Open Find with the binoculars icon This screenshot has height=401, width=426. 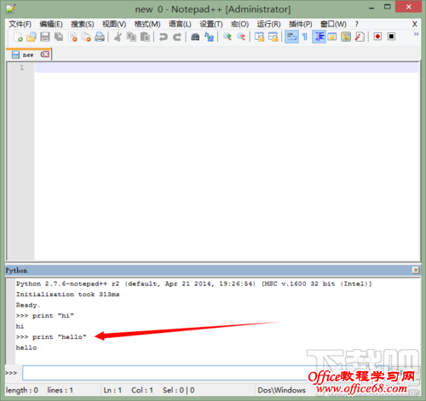(195, 37)
